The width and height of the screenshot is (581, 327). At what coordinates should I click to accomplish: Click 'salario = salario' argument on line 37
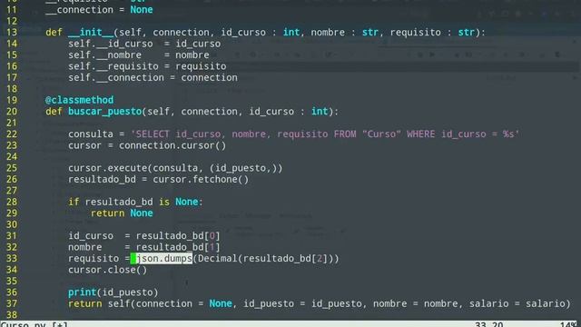click(x=517, y=303)
